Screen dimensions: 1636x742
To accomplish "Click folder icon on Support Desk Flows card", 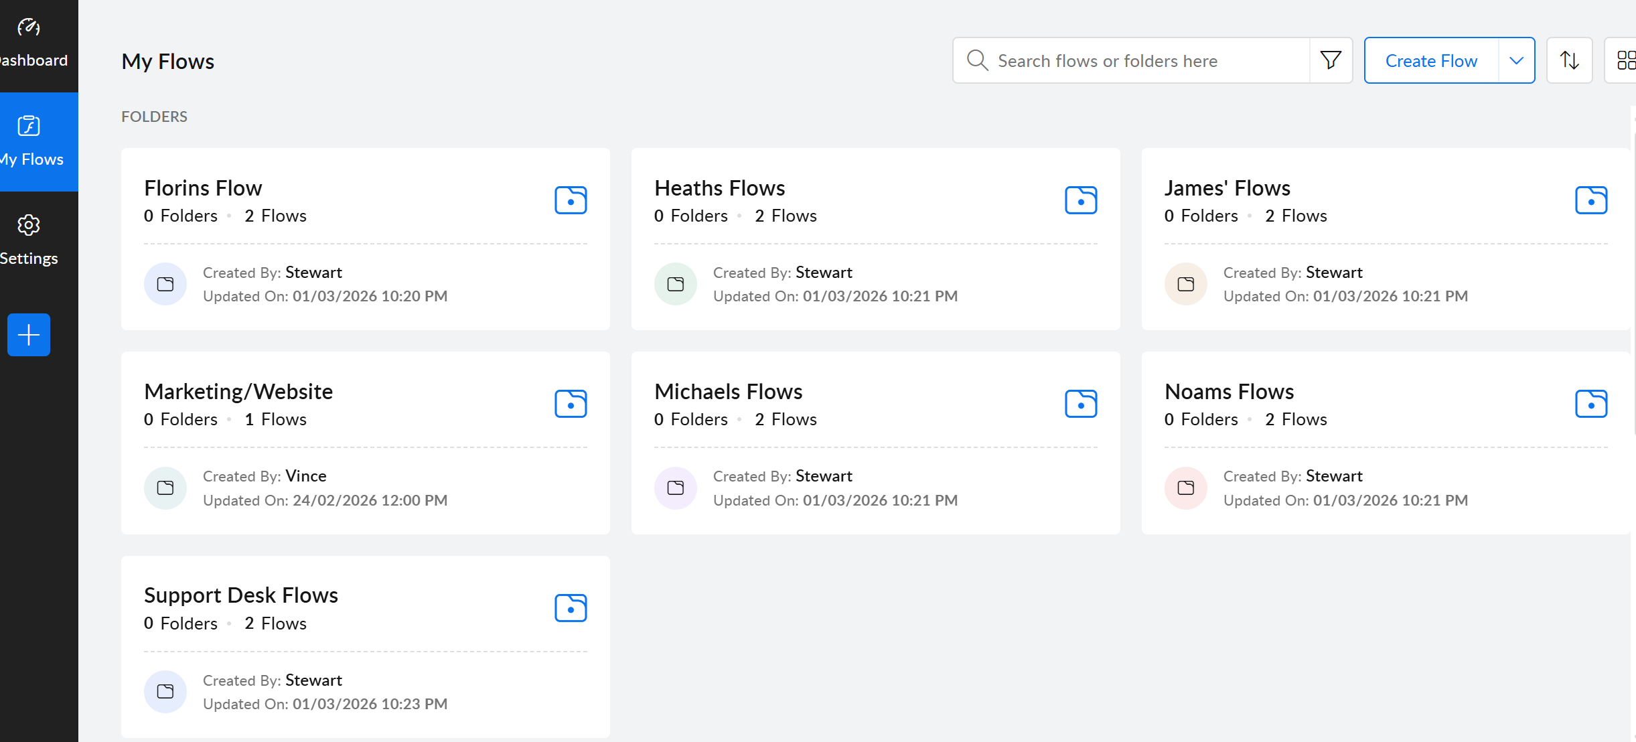I will point(571,608).
